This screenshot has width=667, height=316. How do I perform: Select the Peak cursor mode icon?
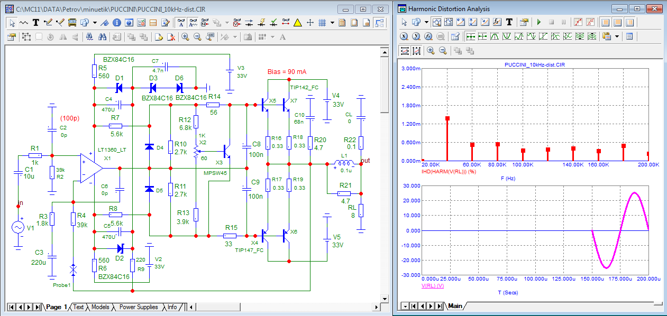[x=495, y=36]
